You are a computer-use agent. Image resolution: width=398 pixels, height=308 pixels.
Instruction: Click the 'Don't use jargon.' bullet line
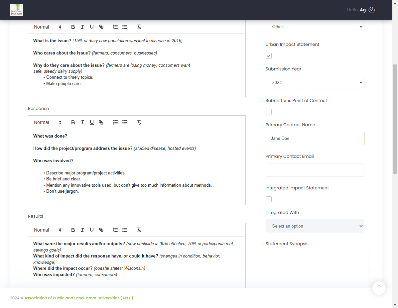[61, 191]
